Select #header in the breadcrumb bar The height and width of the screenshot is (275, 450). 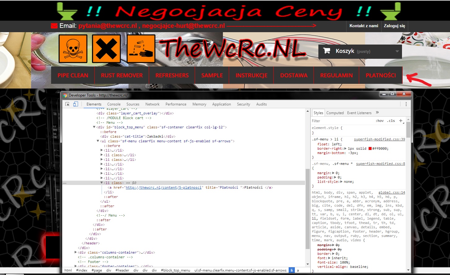tap(122, 270)
